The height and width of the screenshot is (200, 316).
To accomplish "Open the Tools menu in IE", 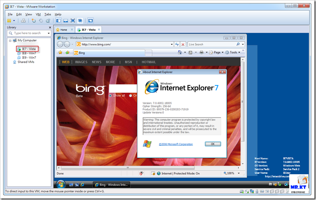I will click(233, 52).
